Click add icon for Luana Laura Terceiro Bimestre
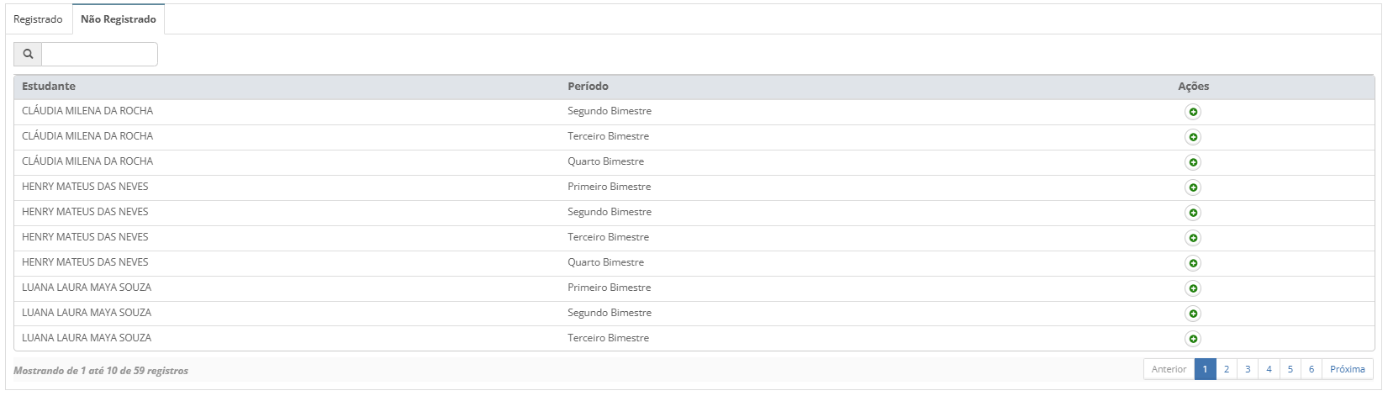 [x=1193, y=339]
